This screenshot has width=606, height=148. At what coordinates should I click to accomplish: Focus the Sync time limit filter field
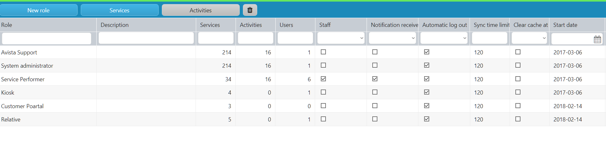[x=490, y=38]
